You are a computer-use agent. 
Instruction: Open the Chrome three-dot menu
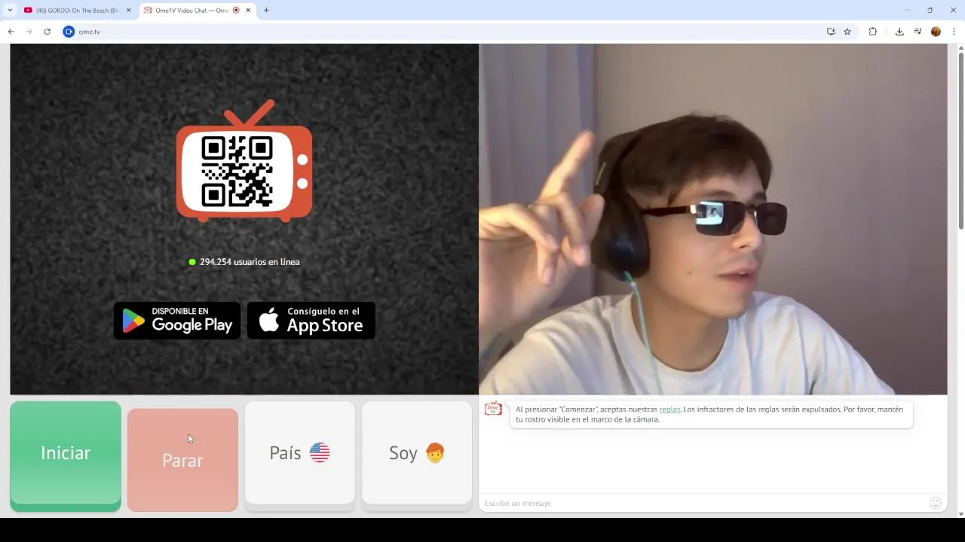tap(954, 32)
